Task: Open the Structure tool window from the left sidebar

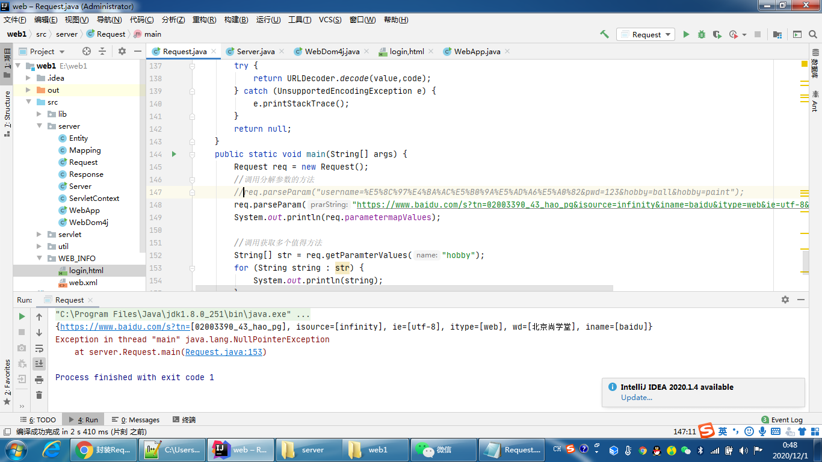Action: click(x=7, y=113)
